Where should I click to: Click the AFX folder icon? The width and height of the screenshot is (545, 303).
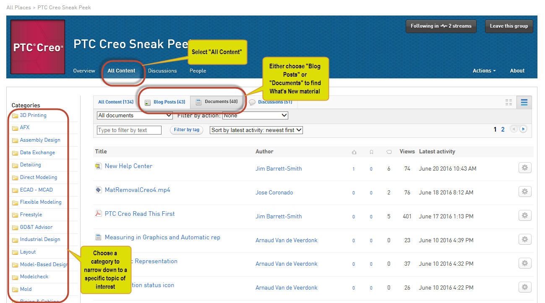[15, 128]
